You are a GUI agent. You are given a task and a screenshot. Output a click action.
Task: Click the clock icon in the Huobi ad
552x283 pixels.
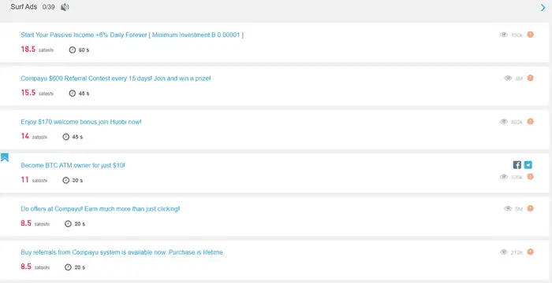click(x=65, y=137)
